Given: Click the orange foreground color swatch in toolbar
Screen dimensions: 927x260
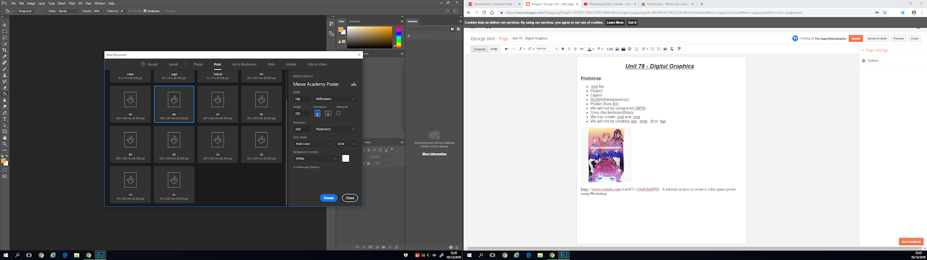Looking at the screenshot, I should [x=3, y=161].
